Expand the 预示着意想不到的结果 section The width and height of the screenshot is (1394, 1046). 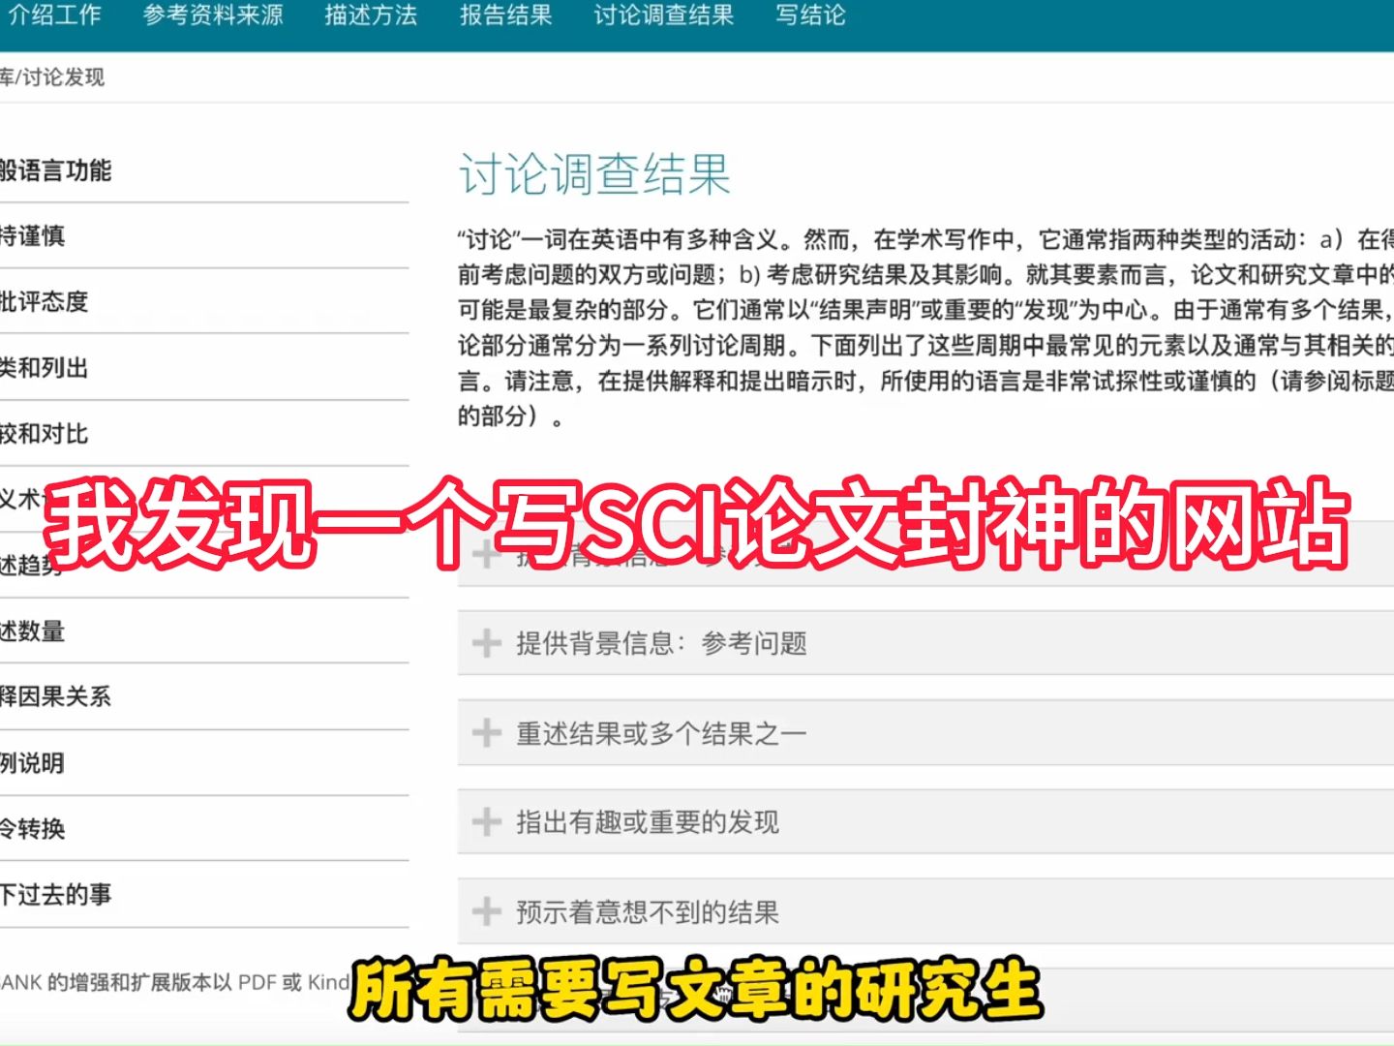925,911
